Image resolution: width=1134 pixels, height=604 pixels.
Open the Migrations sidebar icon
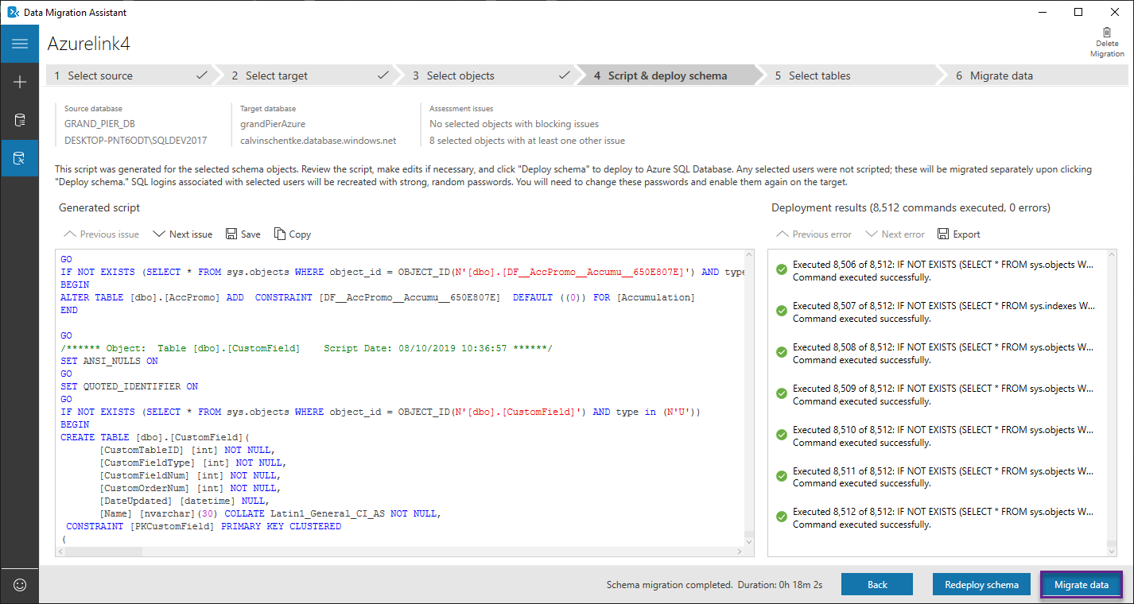click(x=20, y=158)
